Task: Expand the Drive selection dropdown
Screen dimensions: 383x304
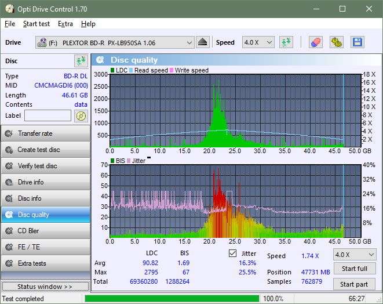Action: click(189, 43)
